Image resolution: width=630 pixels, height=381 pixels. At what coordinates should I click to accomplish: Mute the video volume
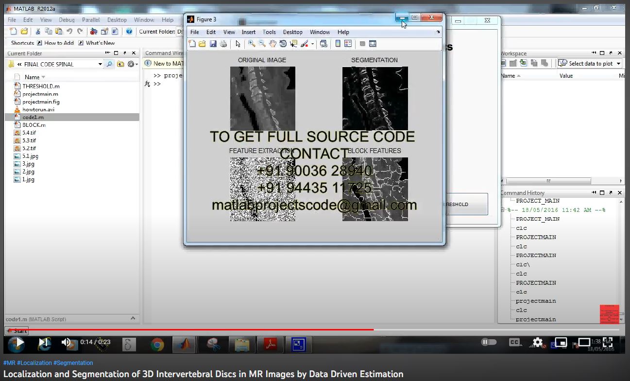pos(67,342)
